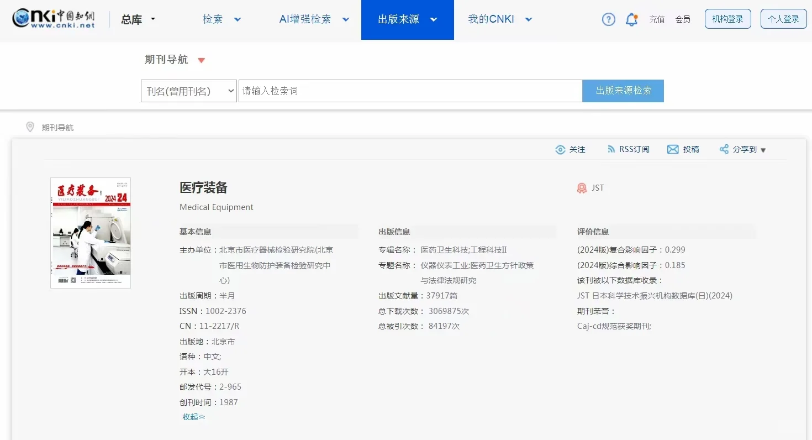The image size is (812, 440).
Task: Open the 期刊导航 red triangle dropdown
Action: pos(202,60)
